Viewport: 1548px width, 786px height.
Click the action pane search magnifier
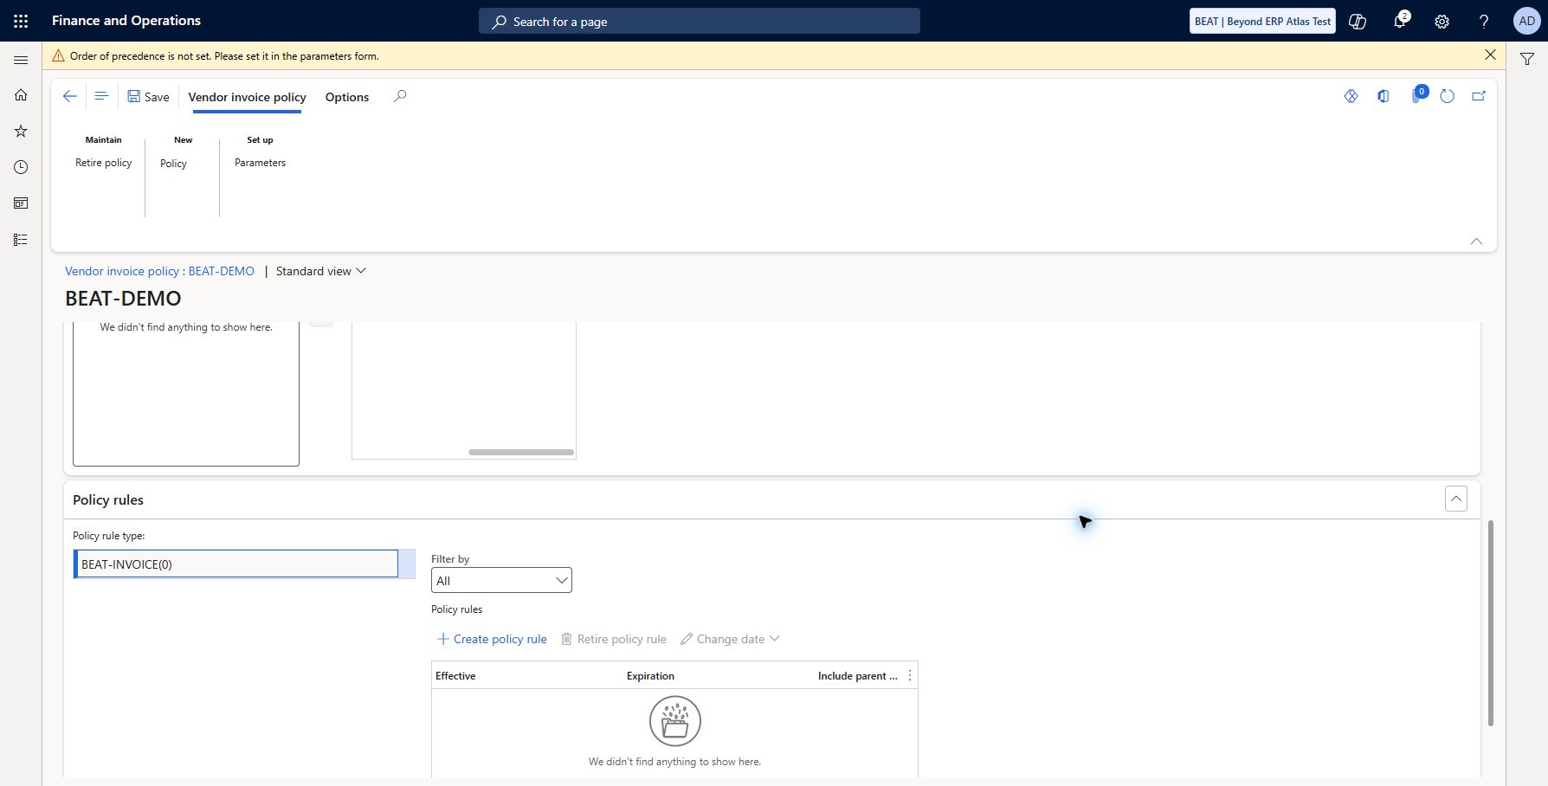pyautogui.click(x=400, y=96)
